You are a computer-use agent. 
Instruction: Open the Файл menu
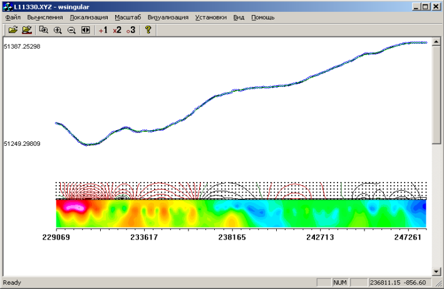13,17
